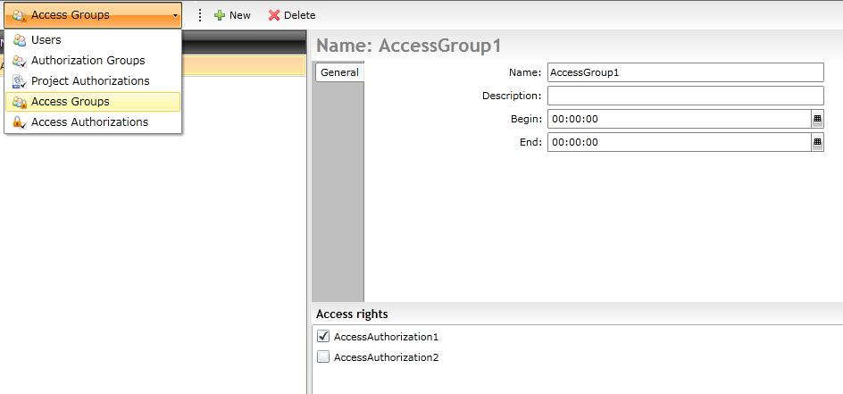Click into the Begin time field
Viewport: 843px width, 394px height.
click(x=679, y=119)
